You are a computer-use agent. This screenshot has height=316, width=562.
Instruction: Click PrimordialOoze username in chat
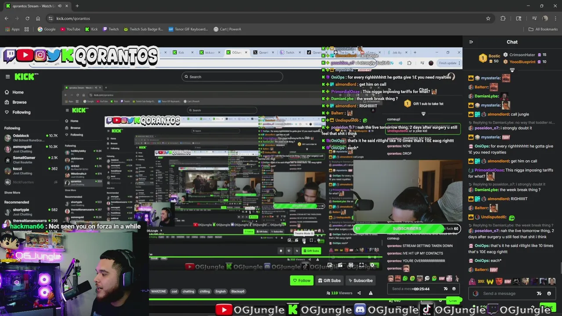click(x=489, y=170)
